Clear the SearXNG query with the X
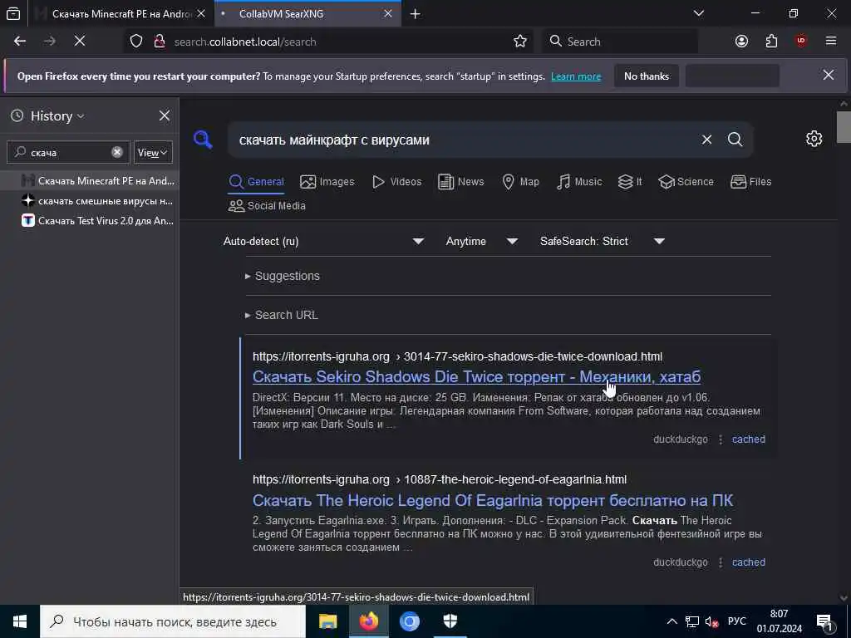851x638 pixels. point(706,140)
